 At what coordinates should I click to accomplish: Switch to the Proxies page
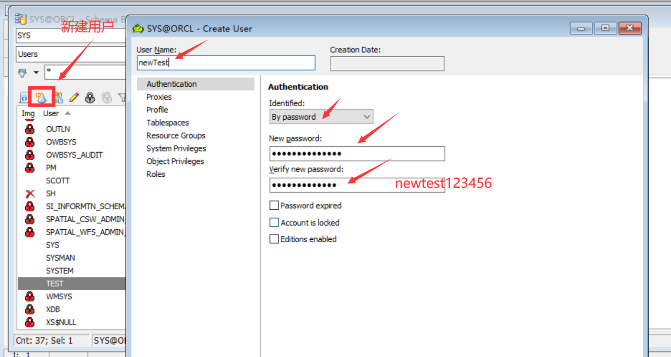pyautogui.click(x=159, y=97)
